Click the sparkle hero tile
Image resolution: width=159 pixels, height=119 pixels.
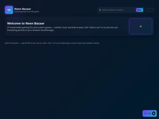pos(140,26)
